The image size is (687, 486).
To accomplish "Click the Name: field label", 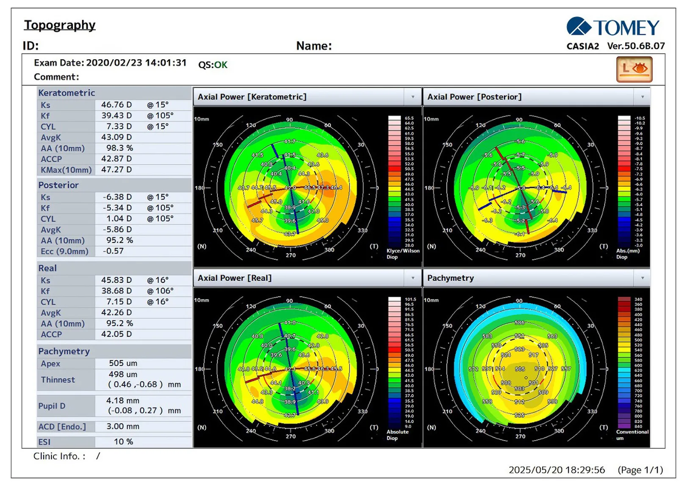I will click(x=314, y=46).
